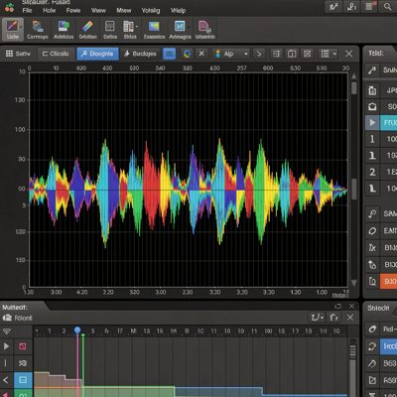Toggle the green track button at the bottom
Image resolution: width=397 pixels, height=397 pixels.
click(x=23, y=394)
